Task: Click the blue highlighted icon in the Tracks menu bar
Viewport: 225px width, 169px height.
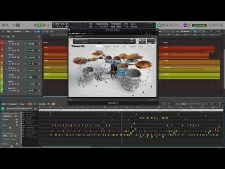Action: coord(39,31)
